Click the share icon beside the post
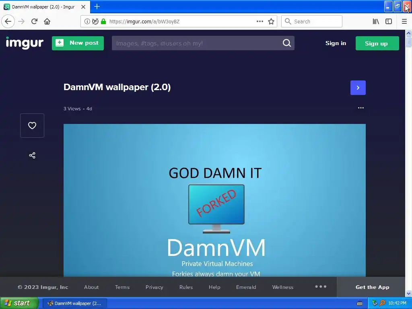This screenshot has height=309, width=412. coord(32,155)
